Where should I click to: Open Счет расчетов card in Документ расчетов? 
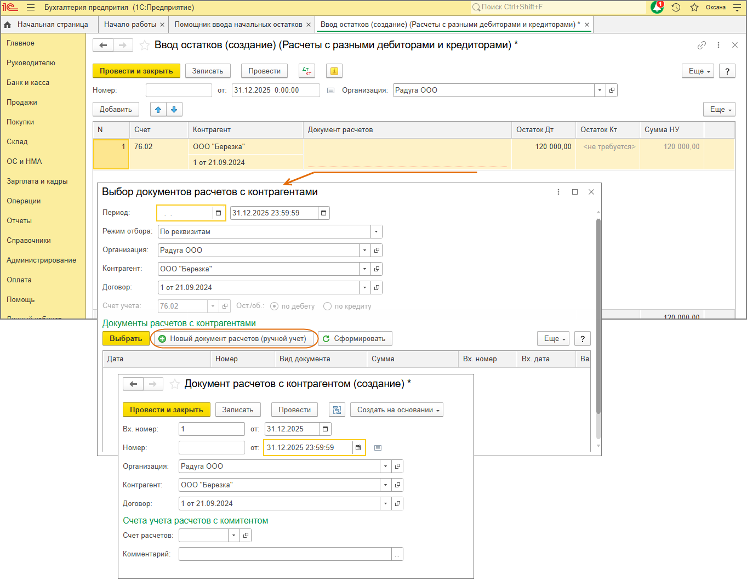tap(246, 536)
